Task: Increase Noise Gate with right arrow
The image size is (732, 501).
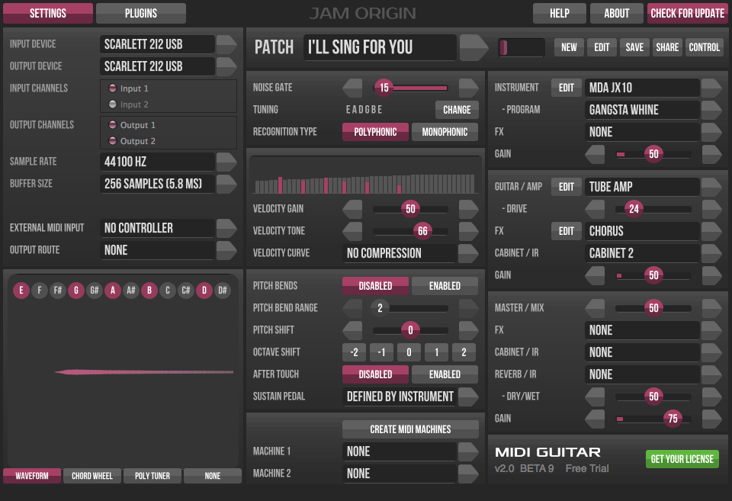Action: (468, 88)
